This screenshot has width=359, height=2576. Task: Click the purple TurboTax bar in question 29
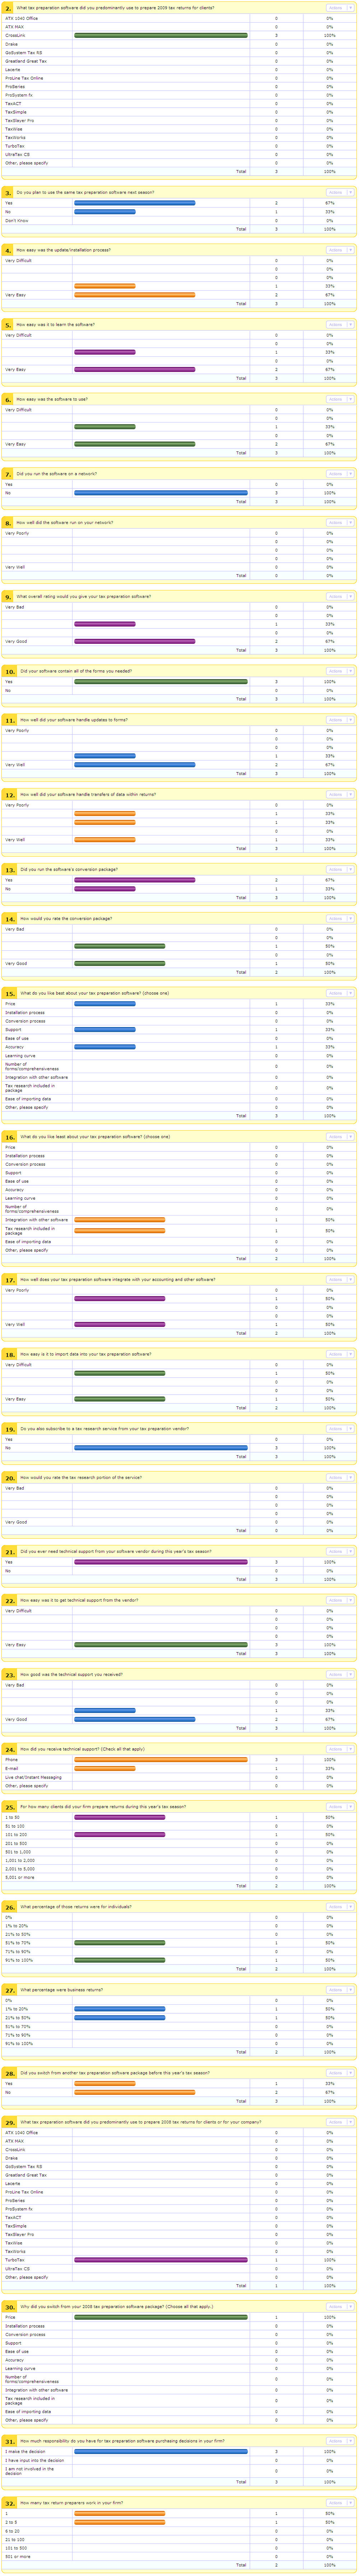[160, 2260]
